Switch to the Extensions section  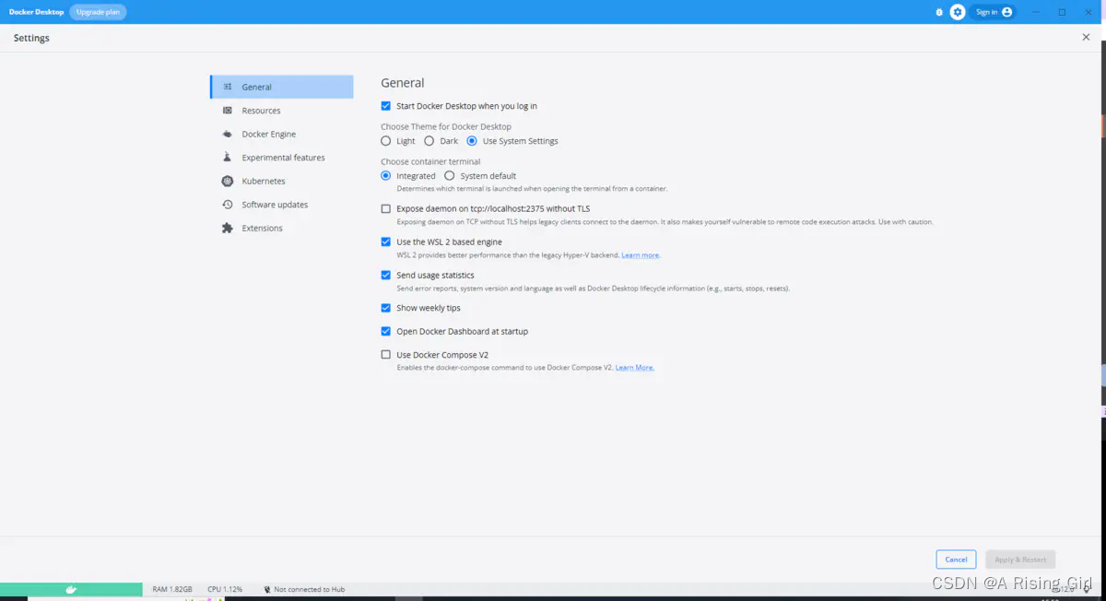pos(282,229)
